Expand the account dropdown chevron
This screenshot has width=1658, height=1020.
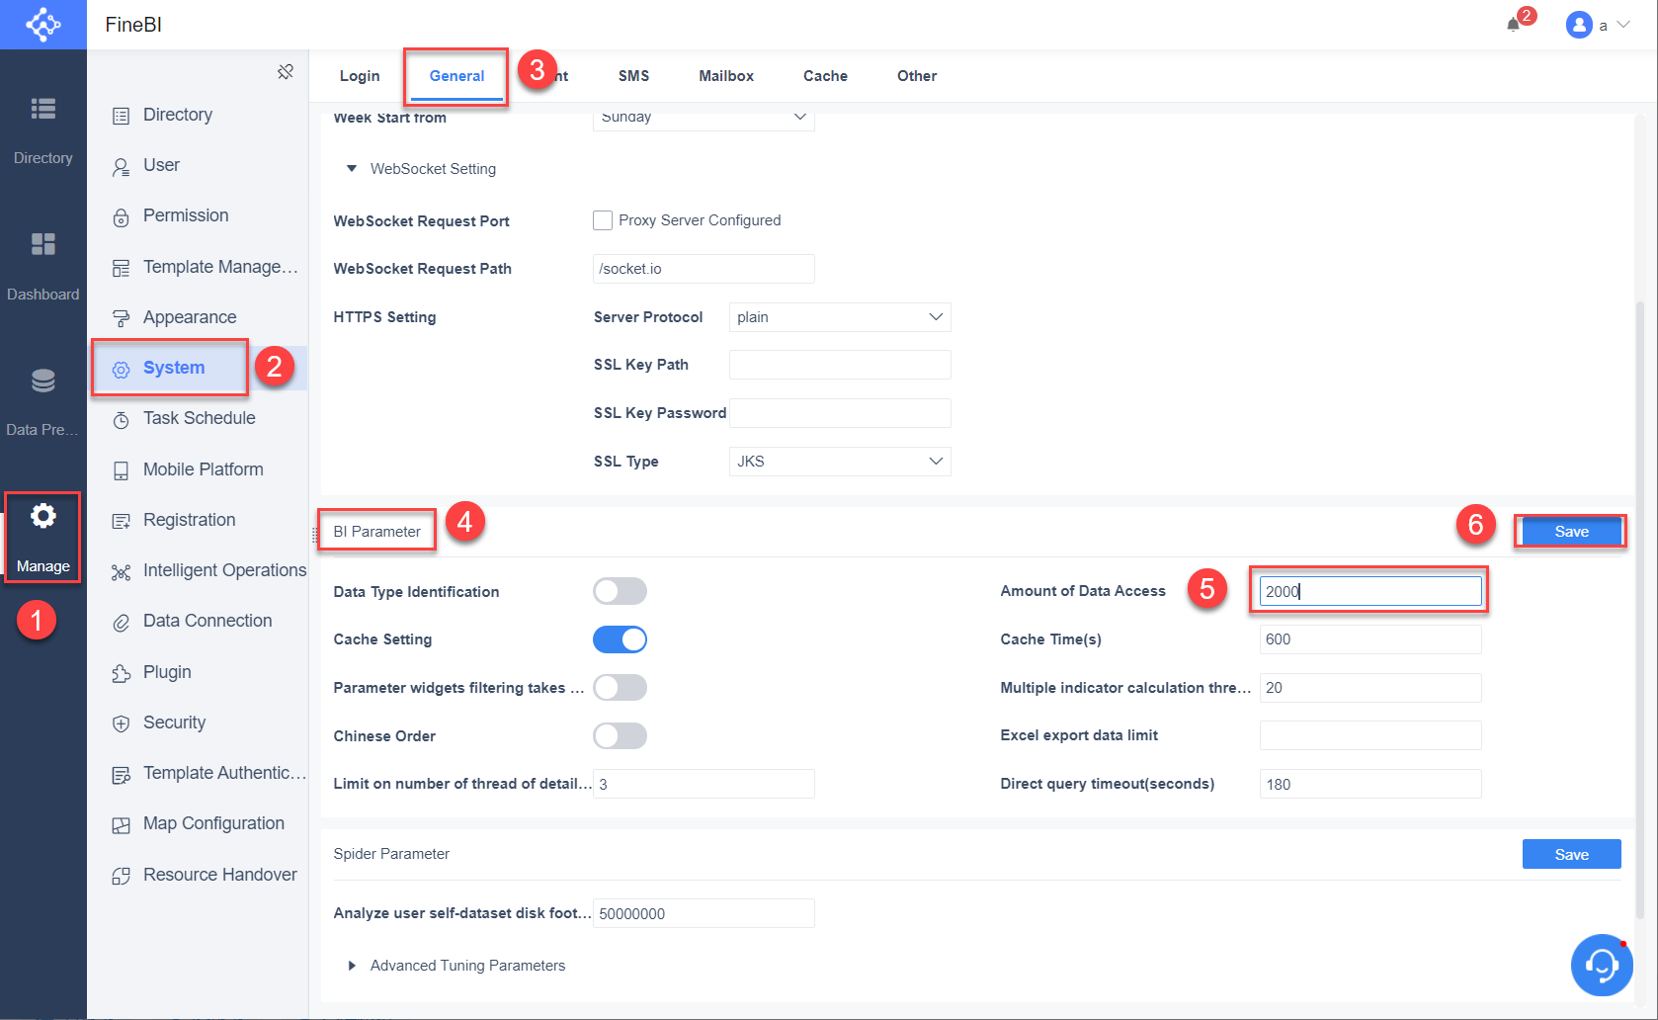point(1622,25)
